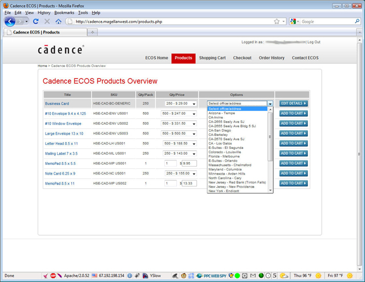The image size is (365, 282).
Task: Click the monkey face status bar icon
Action: click(x=184, y=276)
